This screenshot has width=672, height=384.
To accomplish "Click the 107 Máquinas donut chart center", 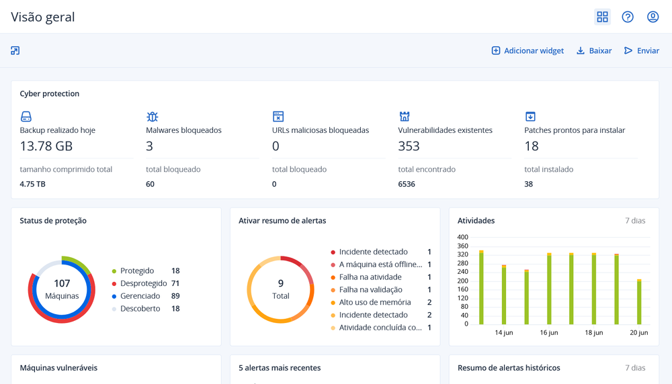I will pyautogui.click(x=62, y=289).
